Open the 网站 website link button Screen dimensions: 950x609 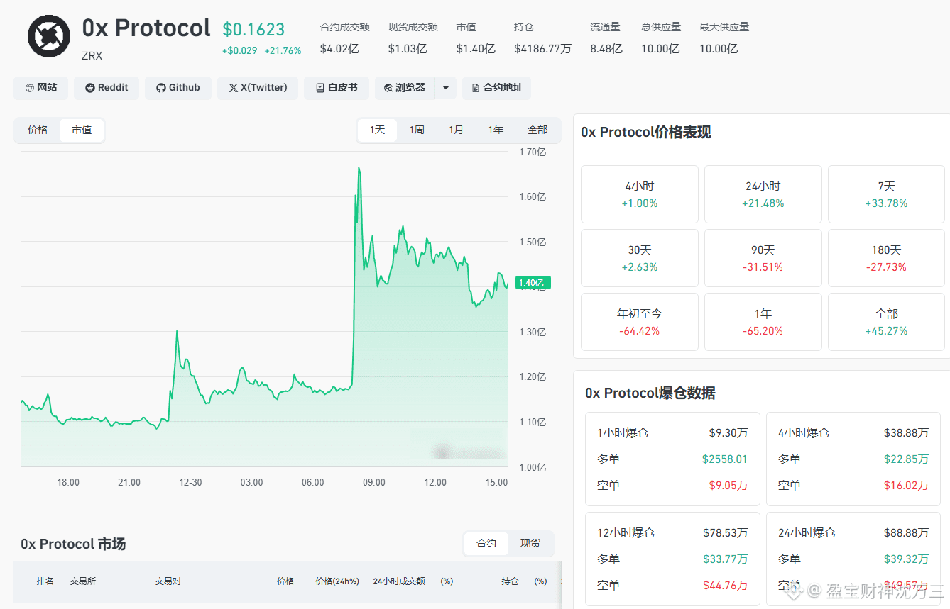(x=41, y=88)
